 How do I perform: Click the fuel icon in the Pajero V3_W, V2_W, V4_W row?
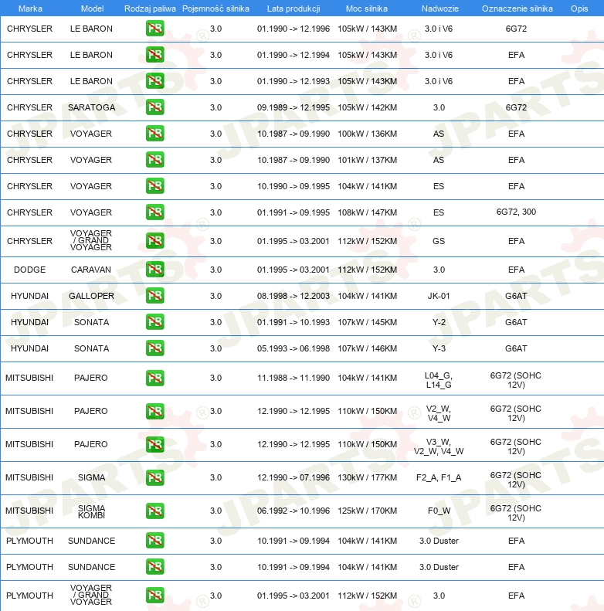[x=155, y=444]
